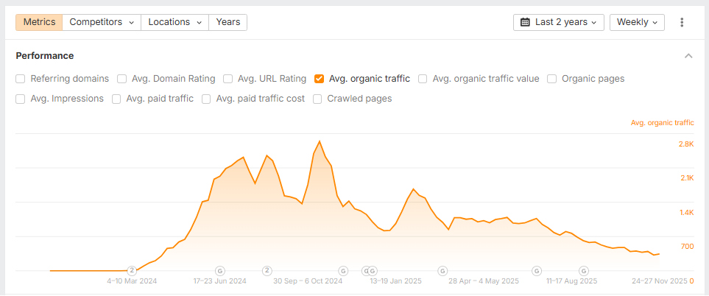Open the Competitors dropdown
The width and height of the screenshot is (709, 296).
[102, 22]
